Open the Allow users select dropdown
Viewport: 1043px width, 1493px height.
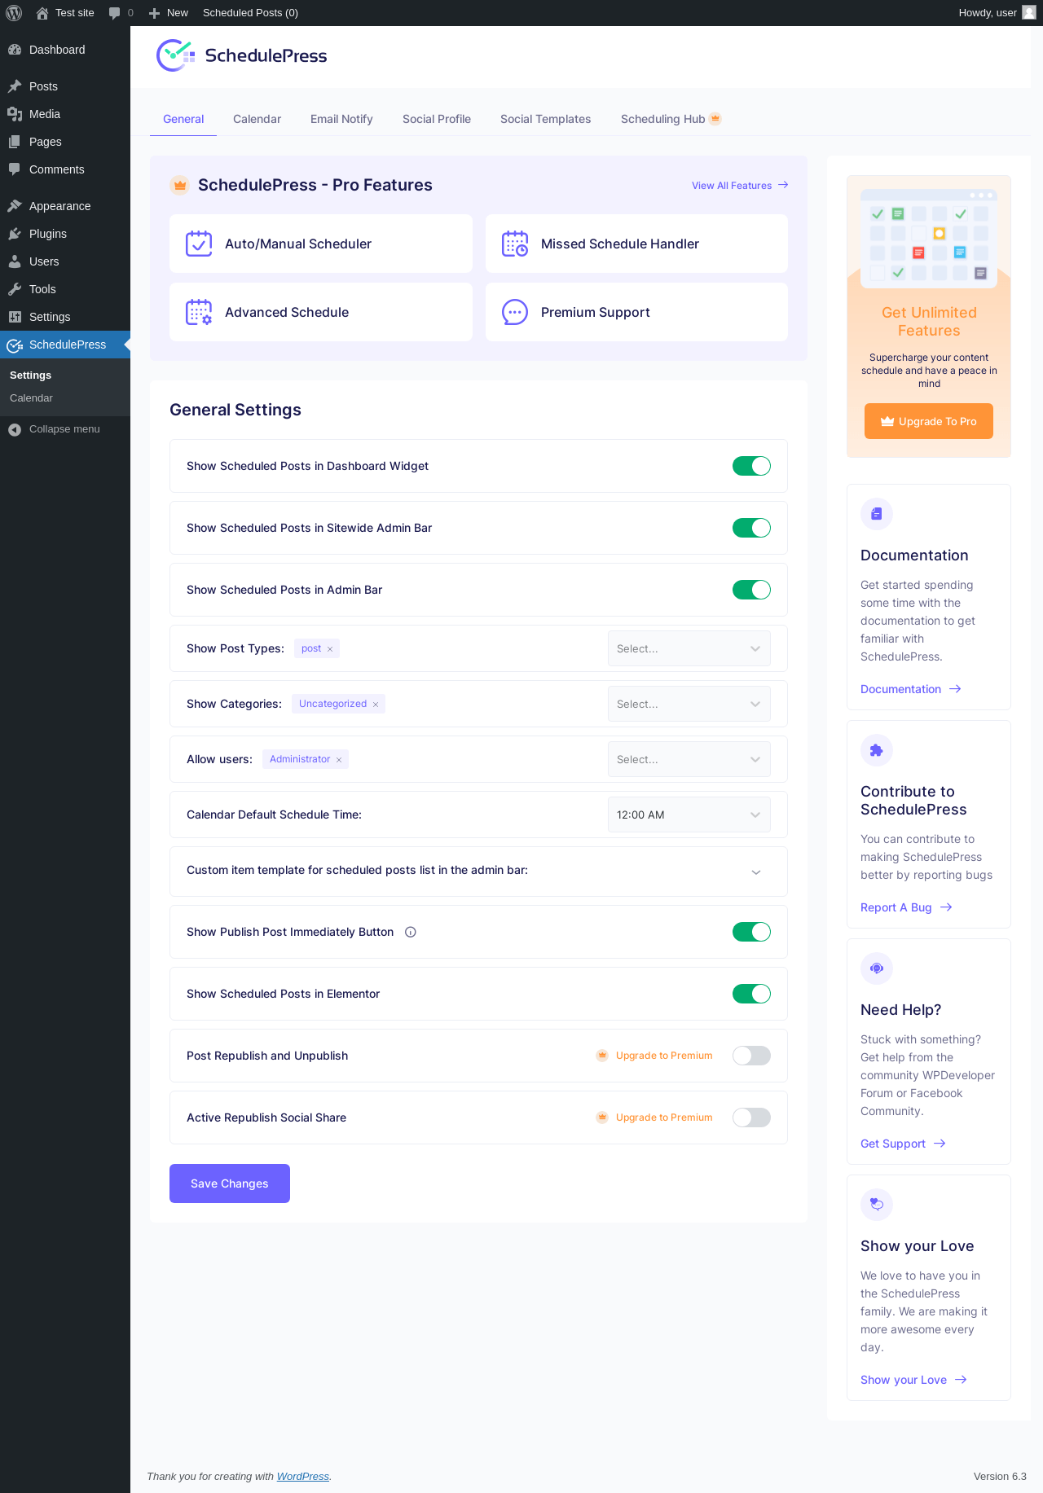pos(689,759)
